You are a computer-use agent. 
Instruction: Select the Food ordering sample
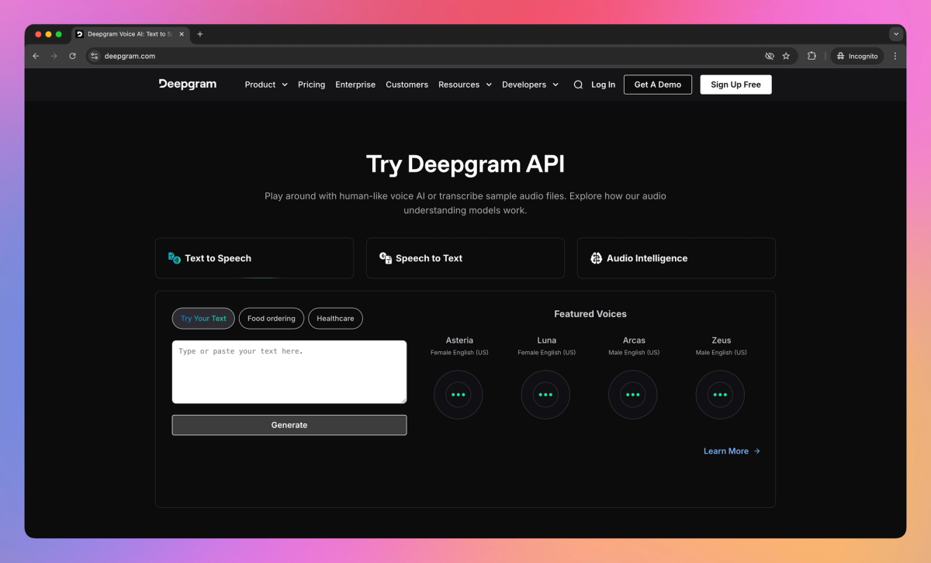[x=272, y=319]
